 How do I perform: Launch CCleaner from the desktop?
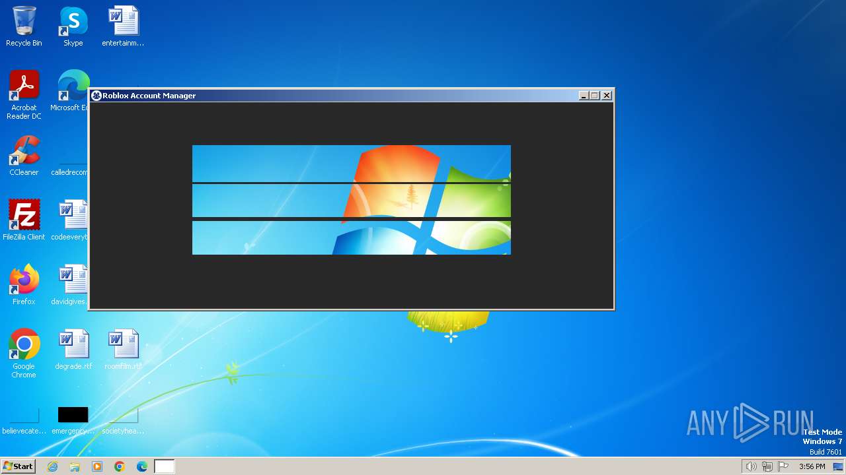[24, 156]
